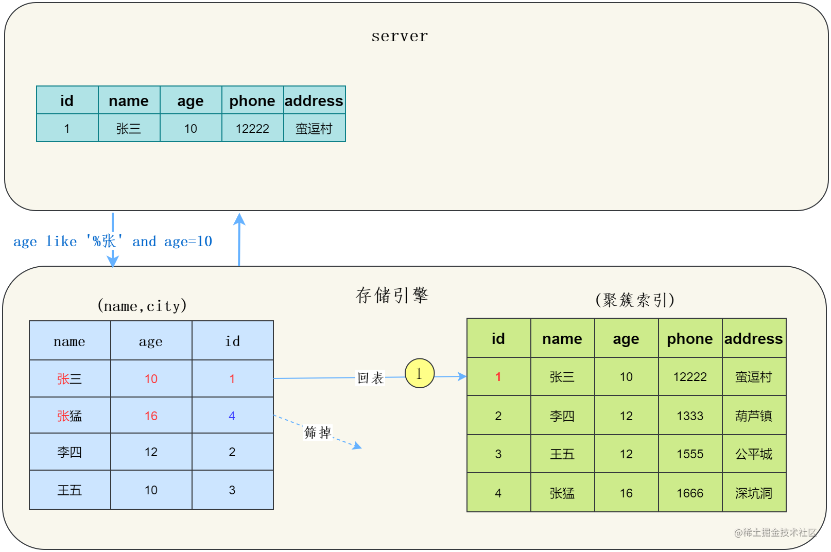Click the red highlighted 张 character in 张三
The image size is (831, 552).
[x=63, y=378]
